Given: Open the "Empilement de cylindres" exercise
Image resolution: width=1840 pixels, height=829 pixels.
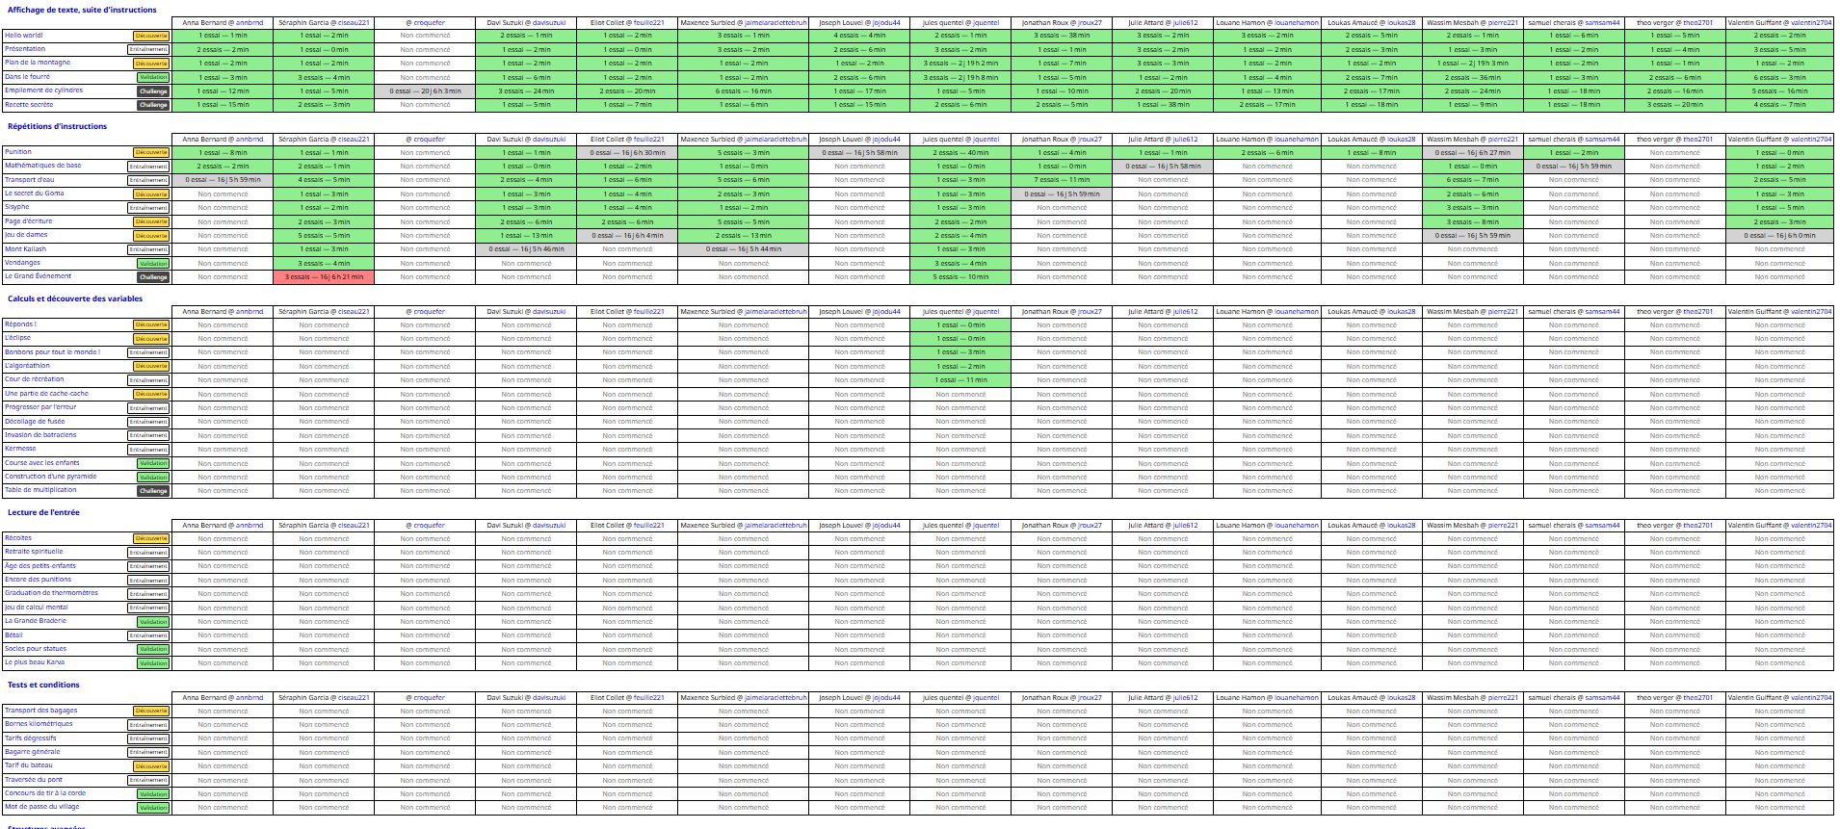Looking at the screenshot, I should click(43, 91).
